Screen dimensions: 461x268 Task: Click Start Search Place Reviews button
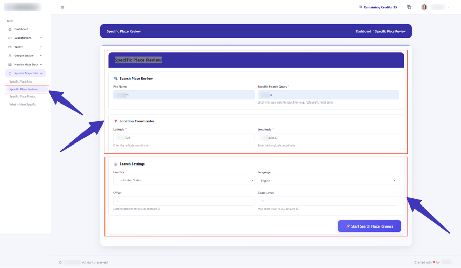[x=369, y=226]
